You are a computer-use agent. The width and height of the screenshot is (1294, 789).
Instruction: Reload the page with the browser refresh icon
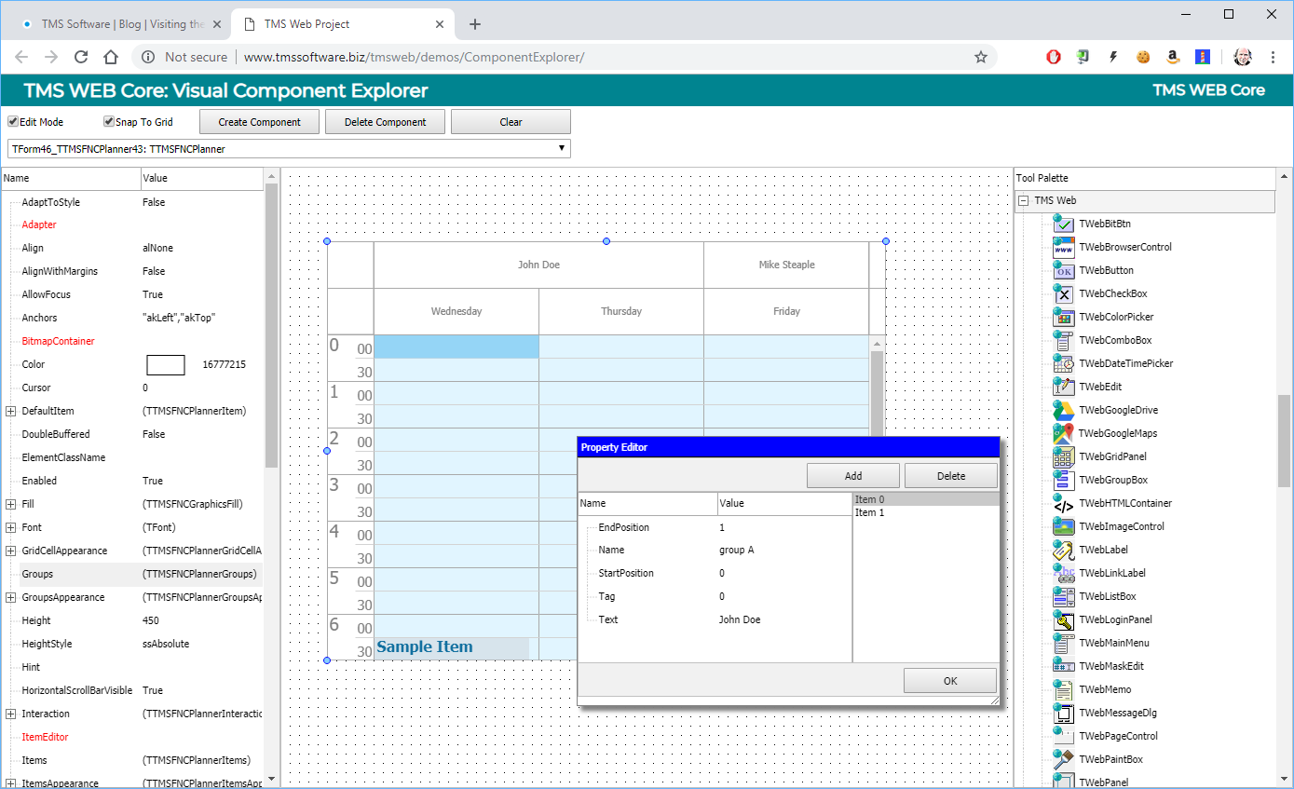point(81,57)
